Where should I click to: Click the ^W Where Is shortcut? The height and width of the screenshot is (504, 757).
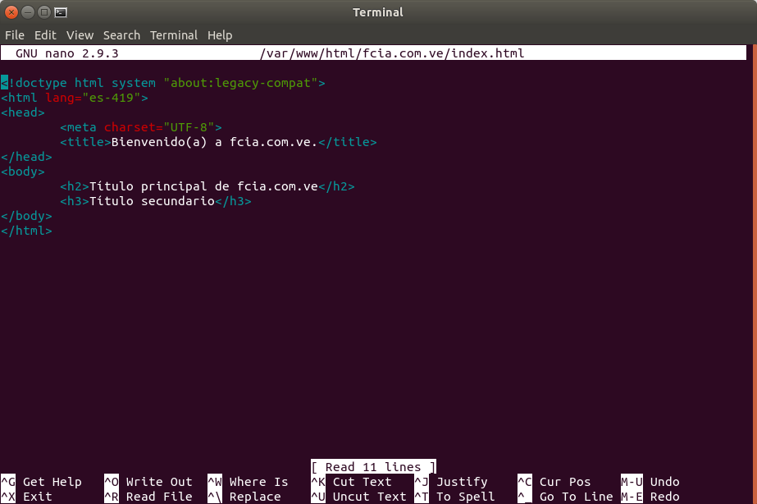248,482
